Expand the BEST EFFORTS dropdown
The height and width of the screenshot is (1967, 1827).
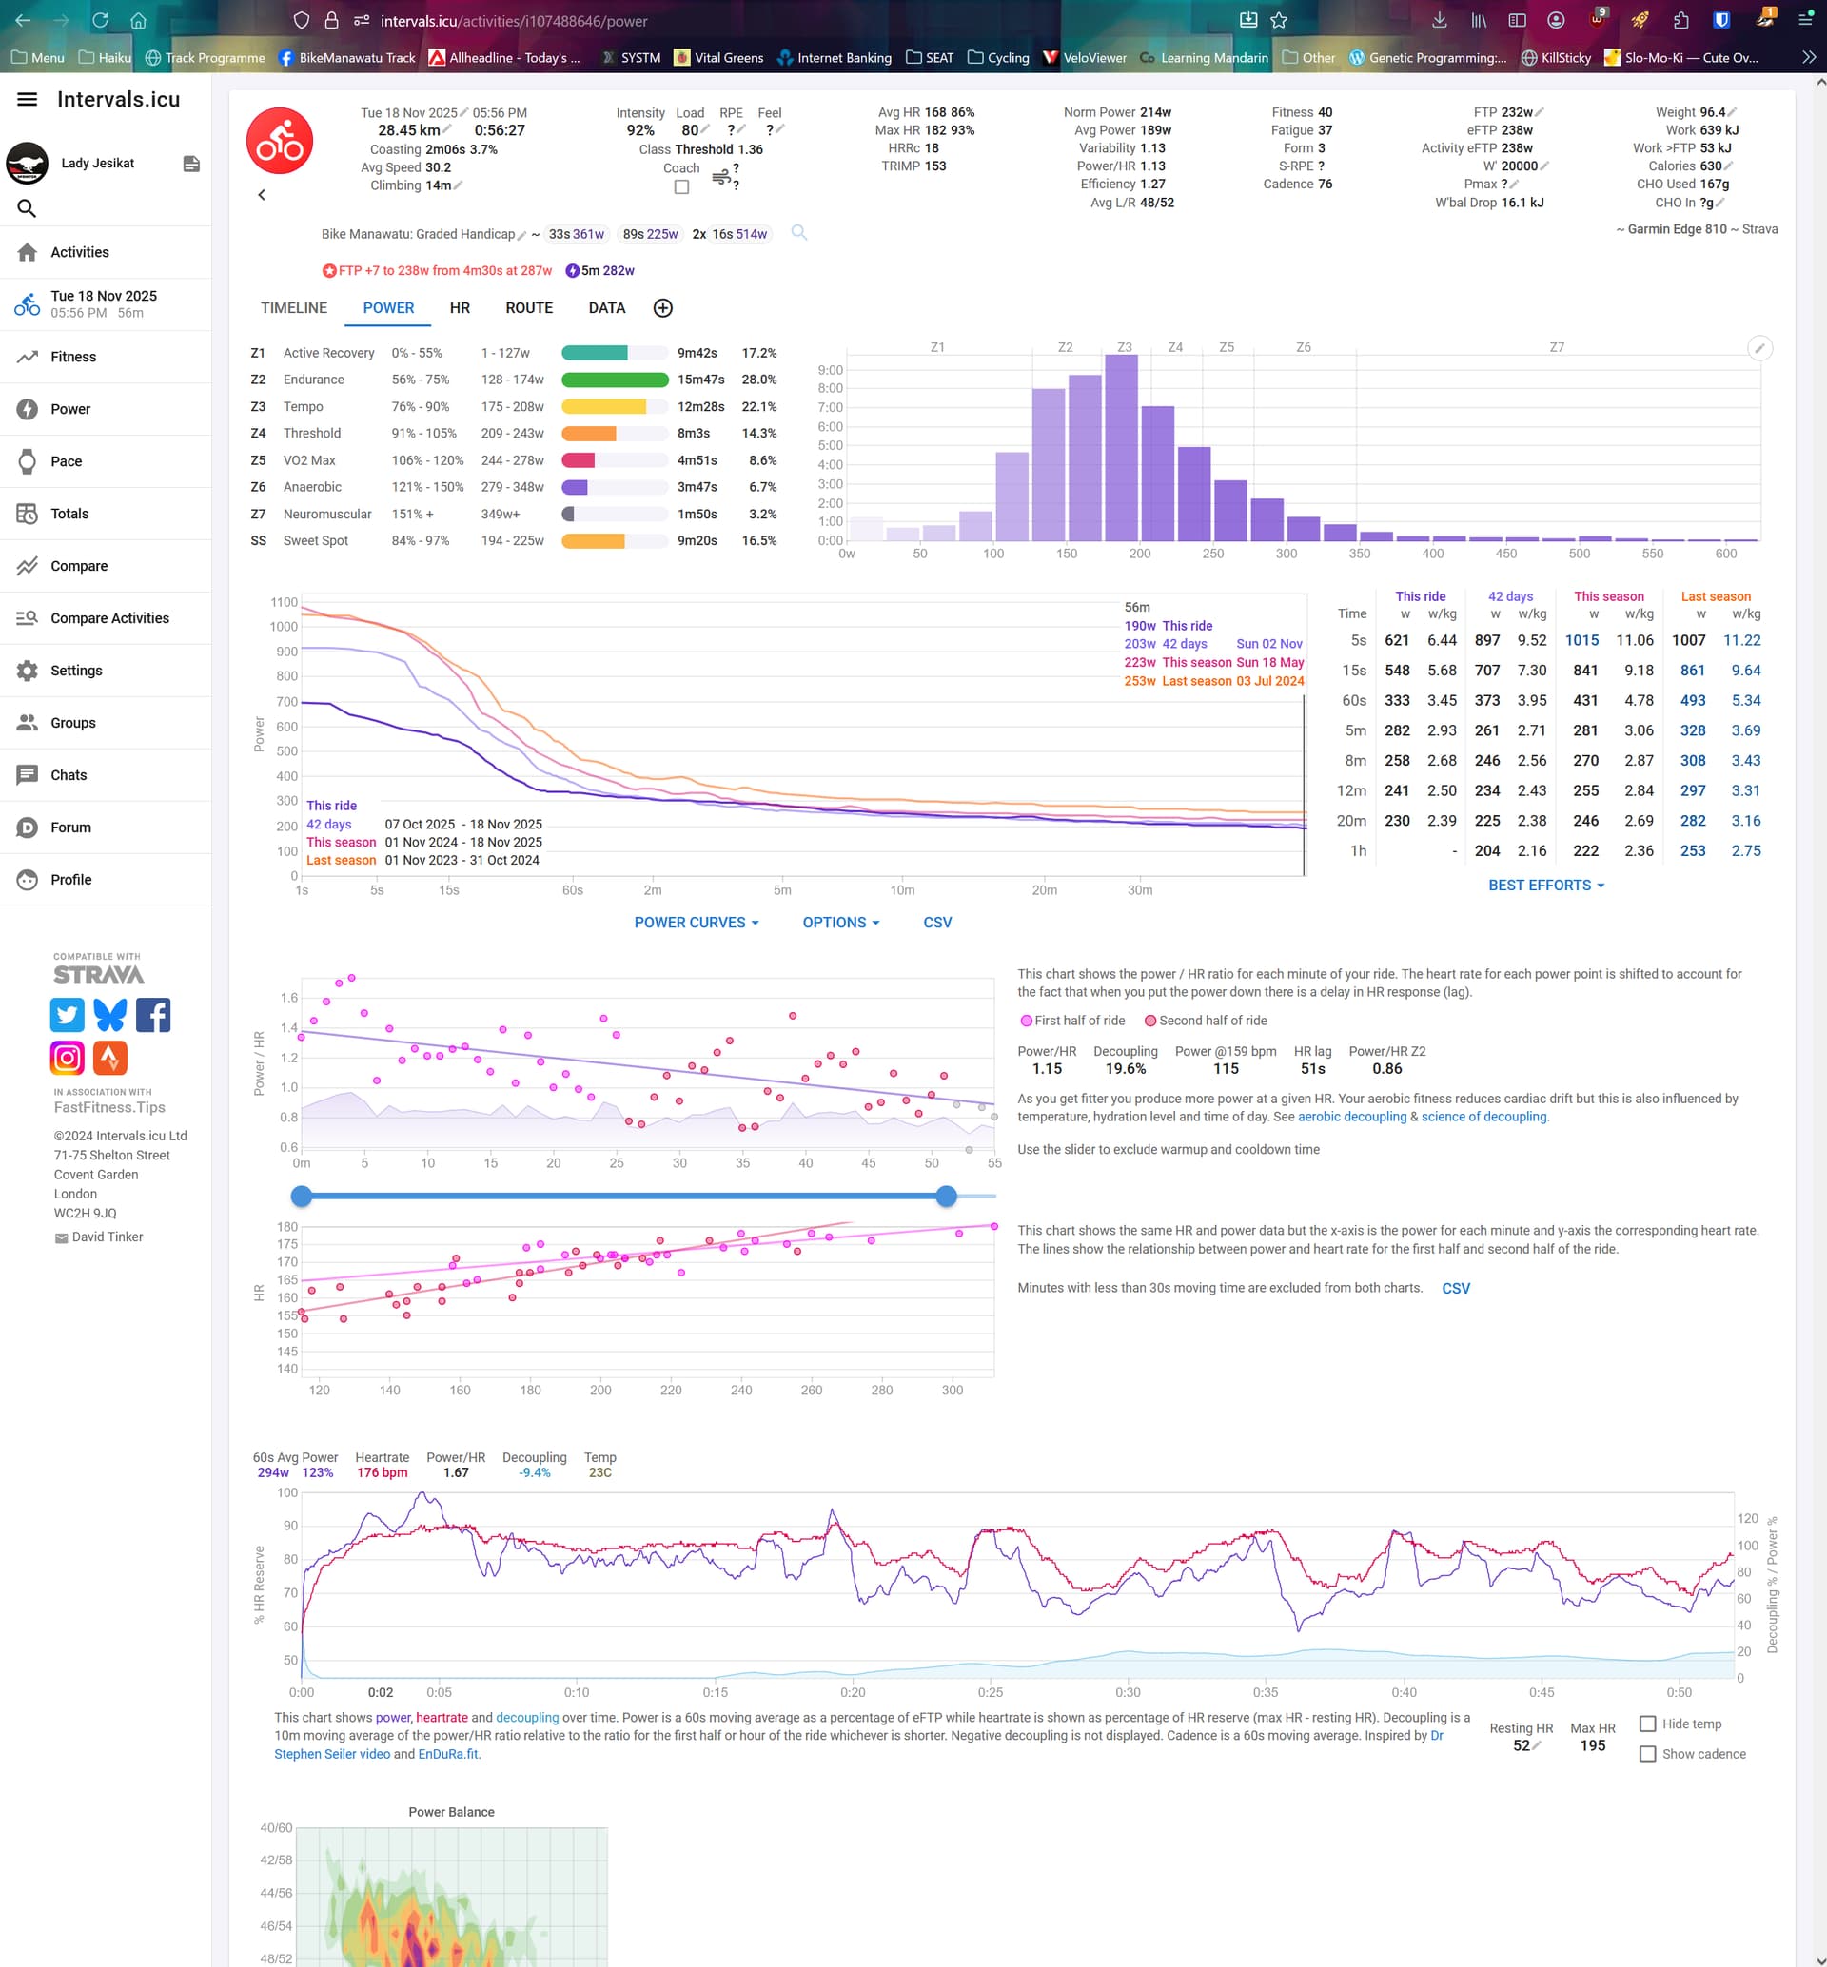coord(1545,886)
